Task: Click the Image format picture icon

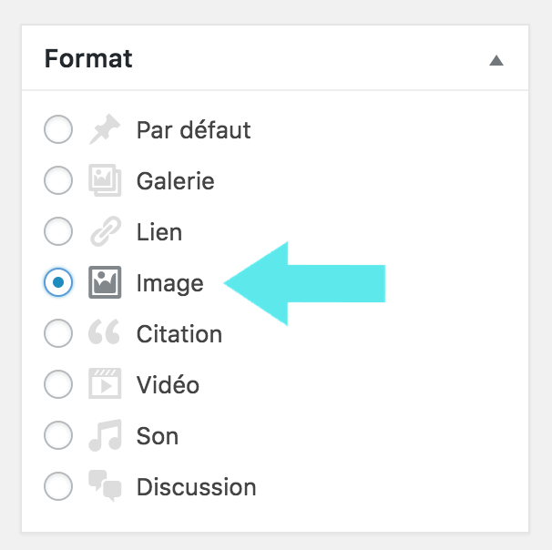Action: click(104, 283)
